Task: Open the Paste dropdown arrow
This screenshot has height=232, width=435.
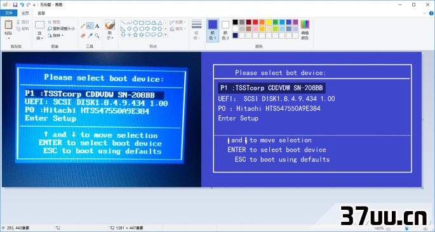Action: [x=9, y=38]
